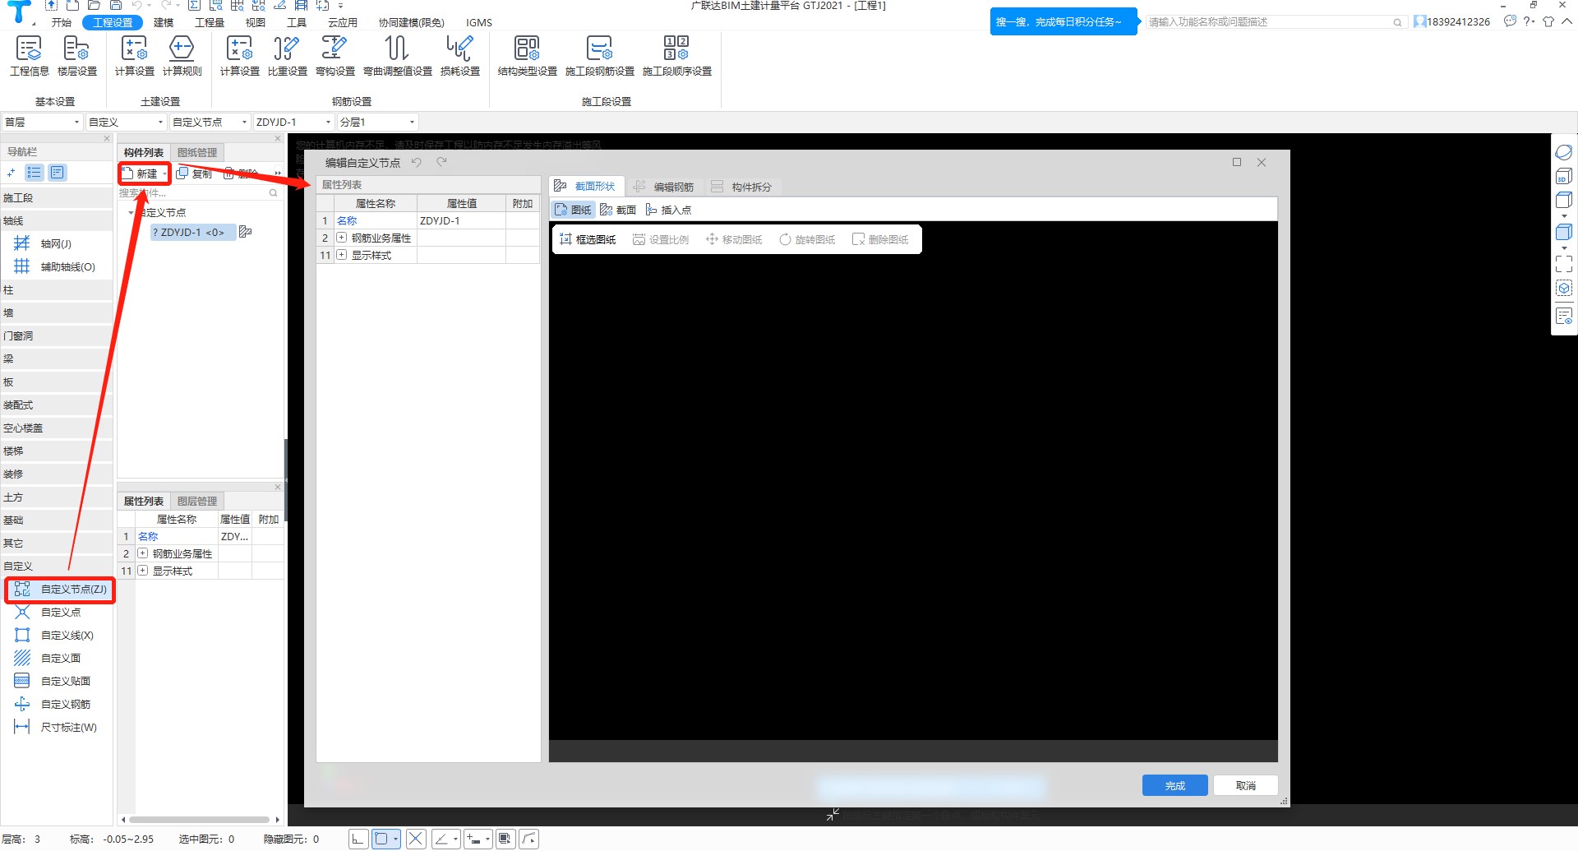The width and height of the screenshot is (1578, 851).
Task: Click 计算设置 in the 土建设置 group
Action: tap(135, 56)
